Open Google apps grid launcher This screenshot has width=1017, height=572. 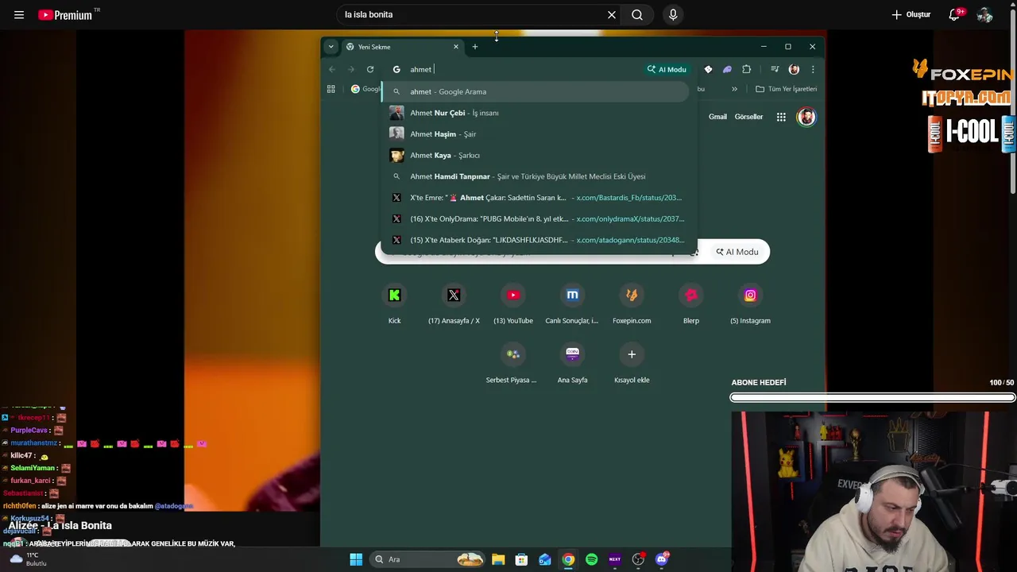781,117
